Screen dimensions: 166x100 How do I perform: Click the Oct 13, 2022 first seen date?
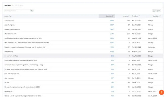pyautogui.click(x=136, y=91)
